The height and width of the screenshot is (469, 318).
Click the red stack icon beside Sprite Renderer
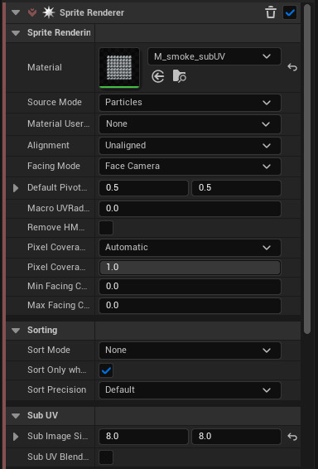(32, 12)
